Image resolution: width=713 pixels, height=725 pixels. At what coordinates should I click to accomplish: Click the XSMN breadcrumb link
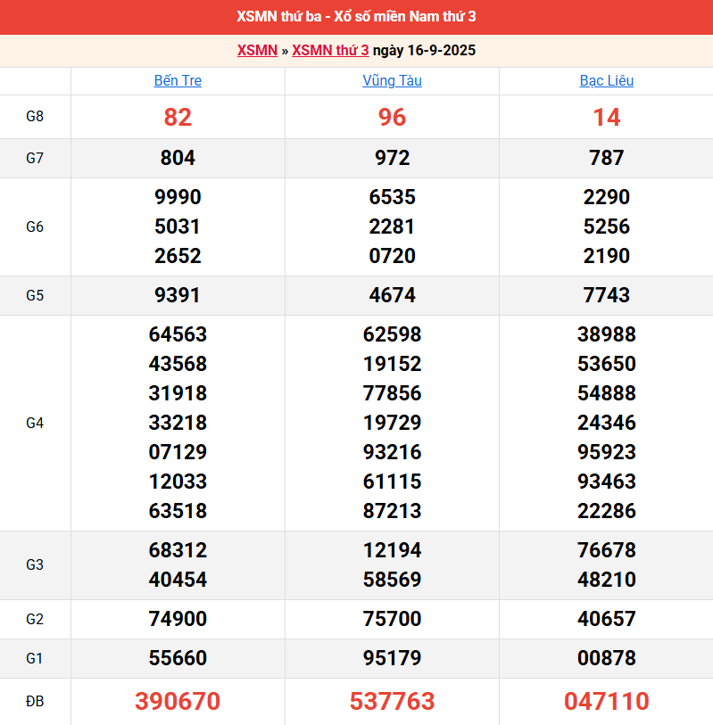tap(257, 50)
